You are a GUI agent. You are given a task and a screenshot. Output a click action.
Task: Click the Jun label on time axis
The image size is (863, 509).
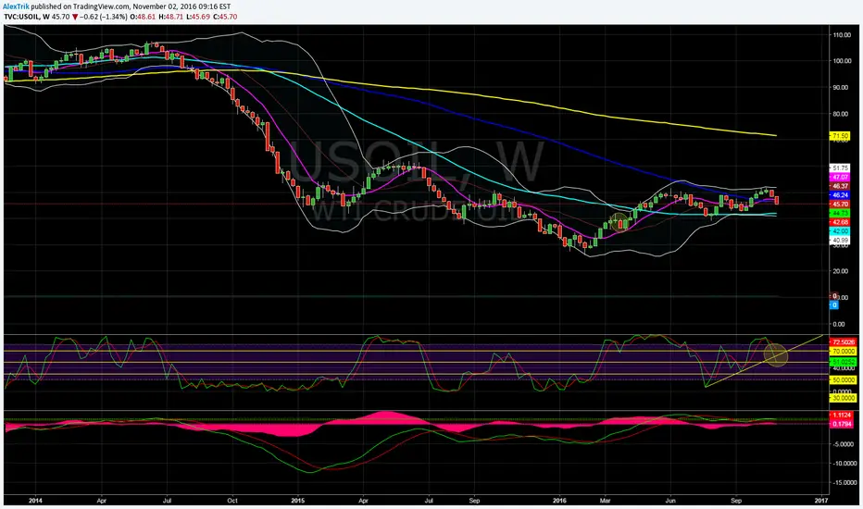coord(670,501)
